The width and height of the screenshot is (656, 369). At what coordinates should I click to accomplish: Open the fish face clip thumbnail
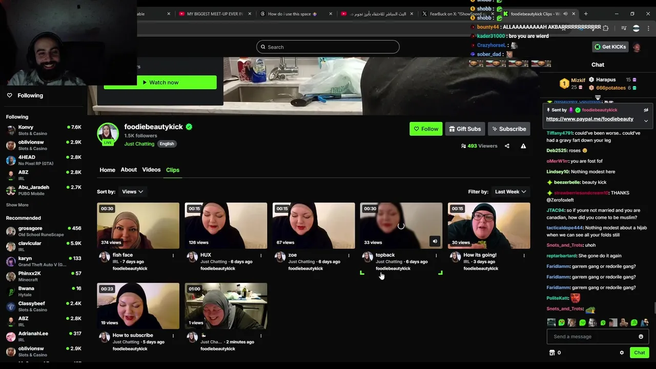138,225
